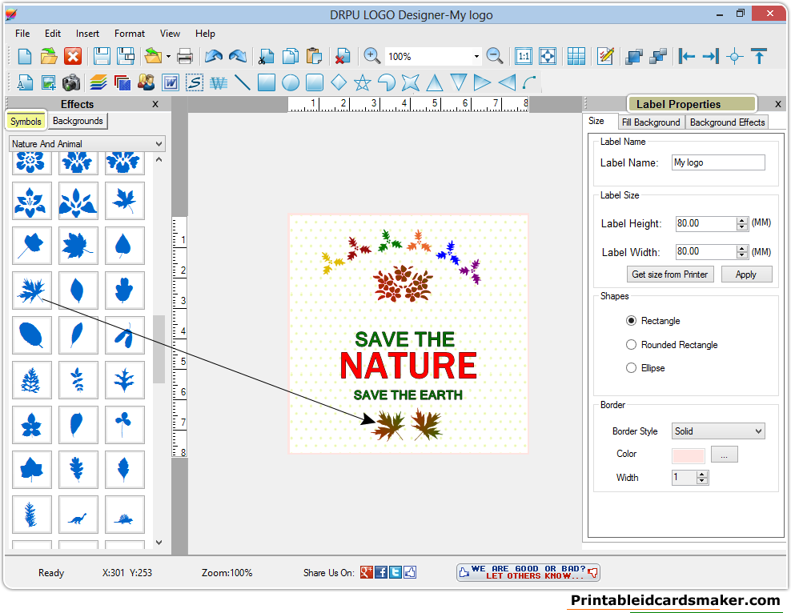Open the View menu
The height and width of the screenshot is (613, 791).
tap(170, 34)
